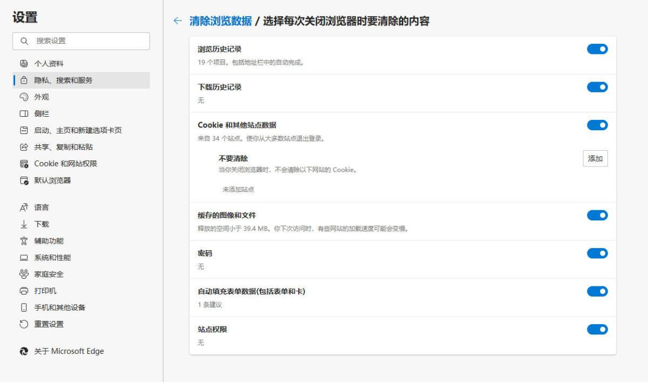Disable the 下载历史记录 toggle
648x382 pixels.
pos(597,87)
